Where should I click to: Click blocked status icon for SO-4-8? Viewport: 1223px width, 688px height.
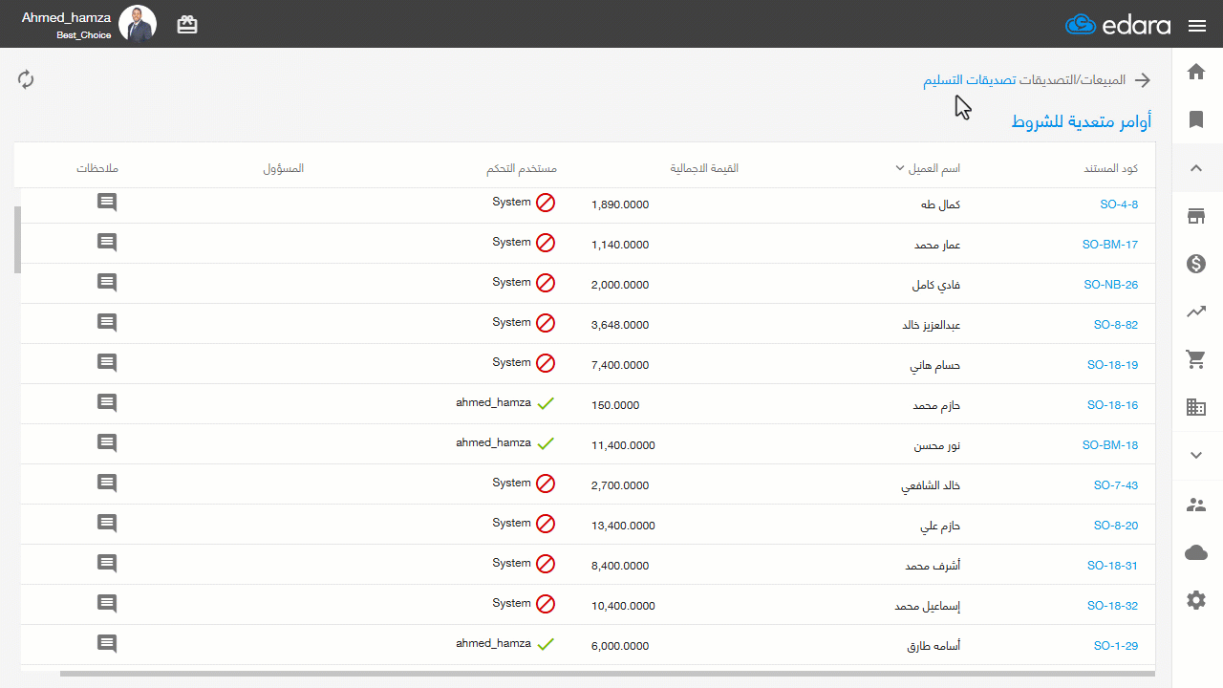[545, 203]
